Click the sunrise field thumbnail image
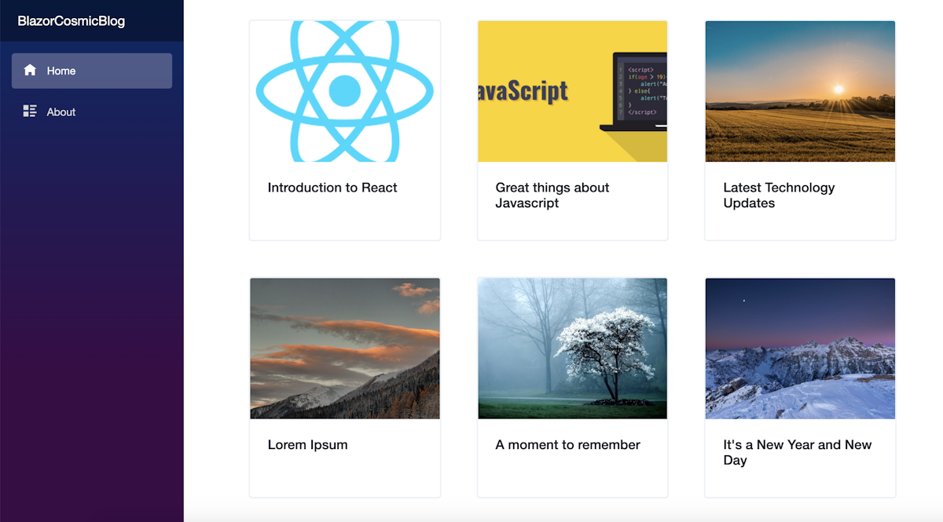Viewport: 943px width, 522px height. coord(800,91)
